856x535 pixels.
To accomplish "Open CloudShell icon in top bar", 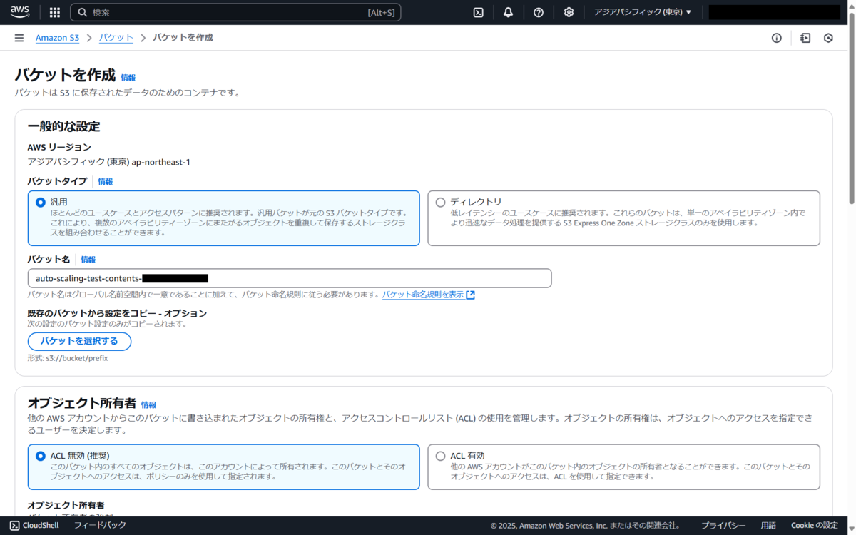I will click(x=479, y=12).
